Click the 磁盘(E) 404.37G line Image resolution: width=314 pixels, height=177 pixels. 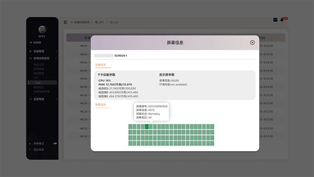(118, 96)
